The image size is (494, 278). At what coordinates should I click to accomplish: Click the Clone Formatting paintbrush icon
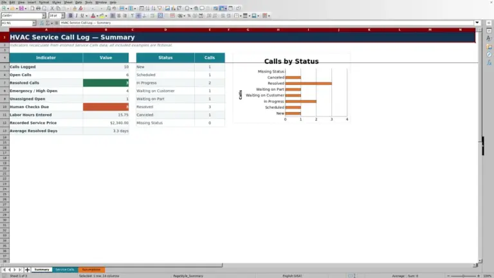point(75,8)
